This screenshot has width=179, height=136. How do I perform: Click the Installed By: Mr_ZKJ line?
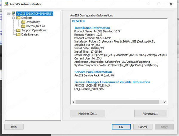tap(87, 45)
